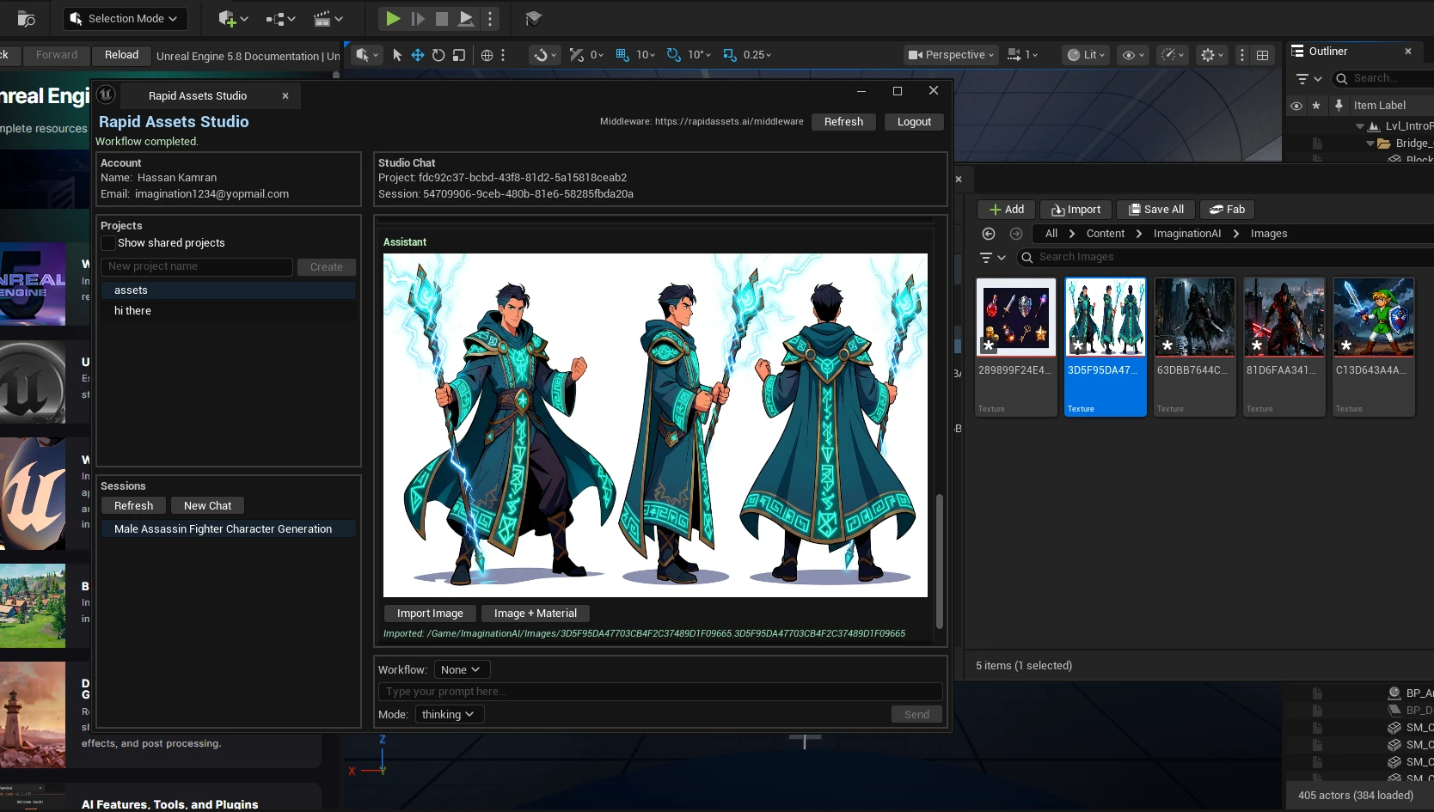Viewport: 1434px width, 812px height.
Task: Click the prompt text input field
Action: pos(660,692)
